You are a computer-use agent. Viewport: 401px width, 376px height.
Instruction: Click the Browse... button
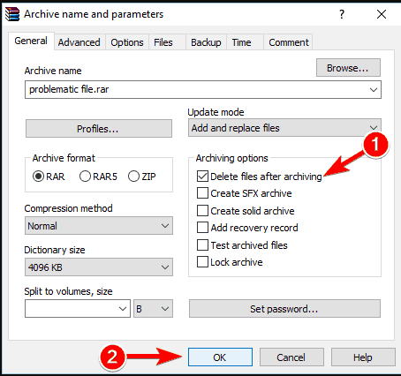click(x=348, y=68)
